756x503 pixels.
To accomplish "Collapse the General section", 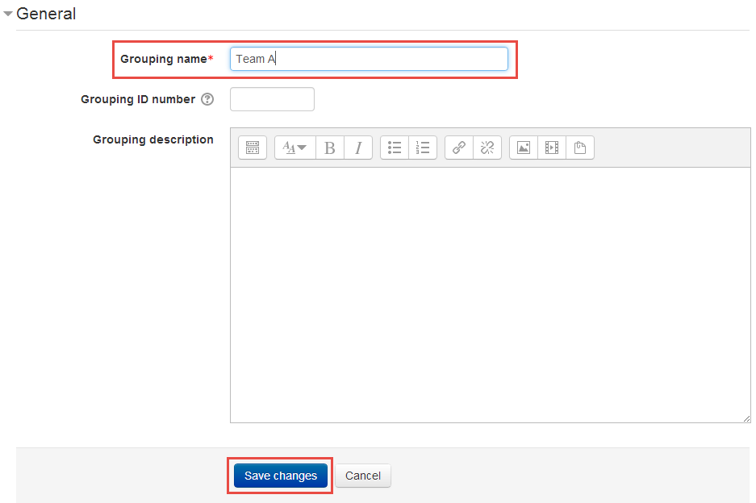I will [x=8, y=15].
